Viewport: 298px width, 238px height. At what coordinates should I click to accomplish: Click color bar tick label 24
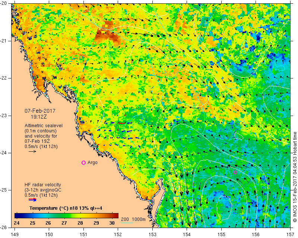pos(17,223)
